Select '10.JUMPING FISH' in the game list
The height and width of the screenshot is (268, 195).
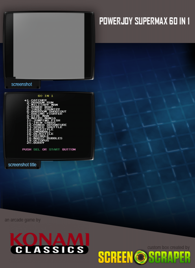pyautogui.click(x=43, y=120)
